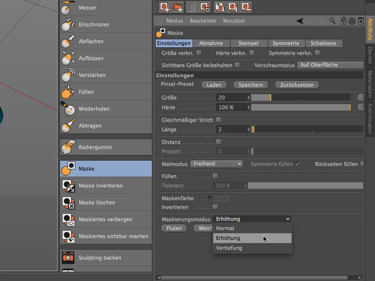Screen dimensions: 375x281
Task: Open the Benutzer menu
Action: [x=234, y=21]
